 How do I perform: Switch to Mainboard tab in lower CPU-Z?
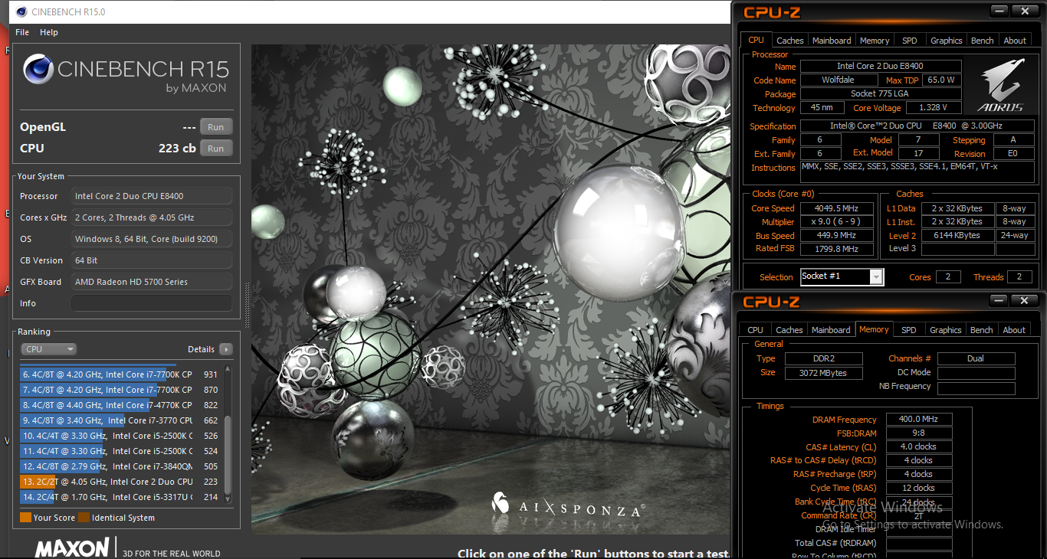click(x=831, y=330)
